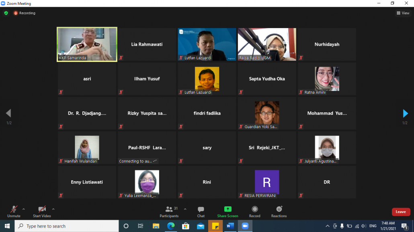Open the Reactions menu
Image resolution: width=414 pixels, height=232 pixels.
(279, 211)
